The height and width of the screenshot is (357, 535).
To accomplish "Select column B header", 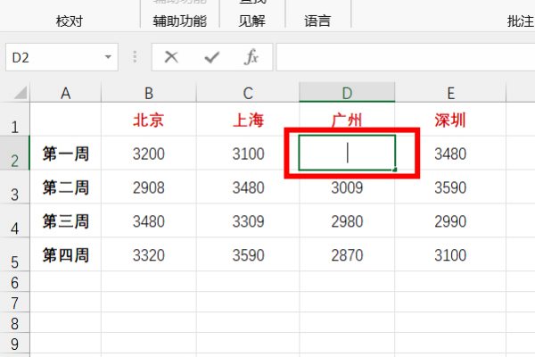I will pyautogui.click(x=149, y=93).
